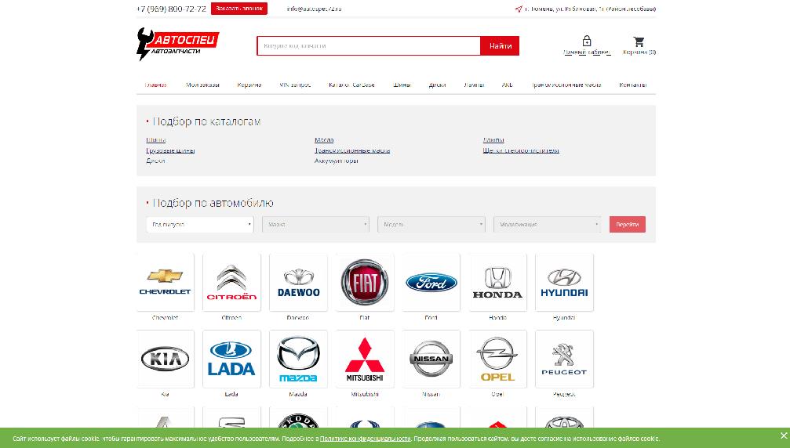Click the Диски catalog link

coord(155,161)
